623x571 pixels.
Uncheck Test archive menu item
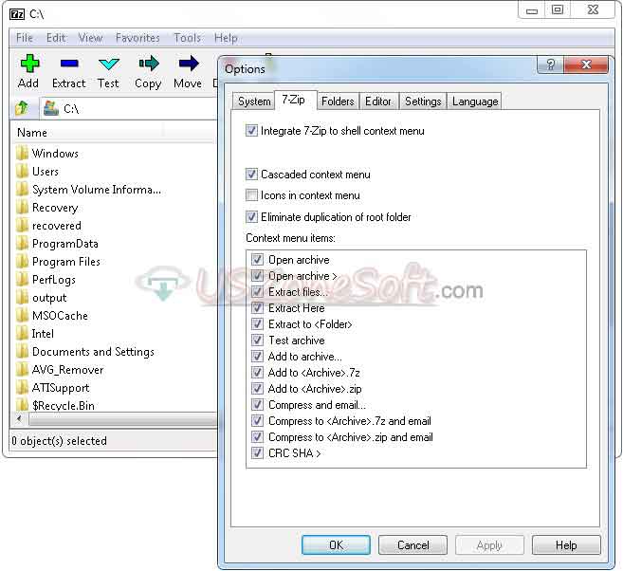point(258,341)
